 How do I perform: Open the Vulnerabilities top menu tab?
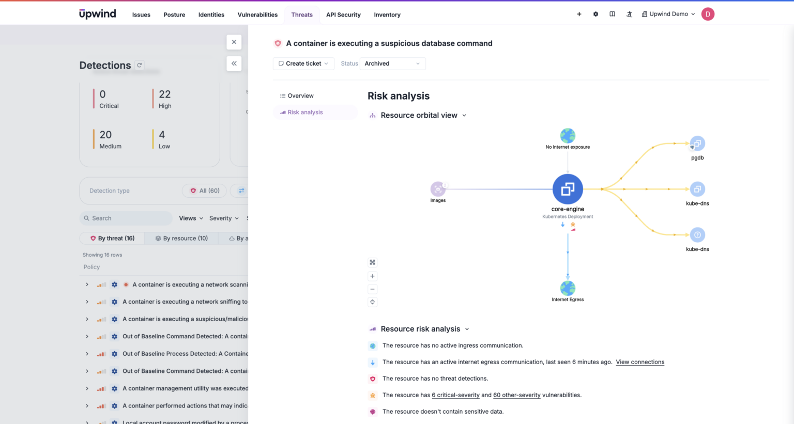pyautogui.click(x=257, y=14)
